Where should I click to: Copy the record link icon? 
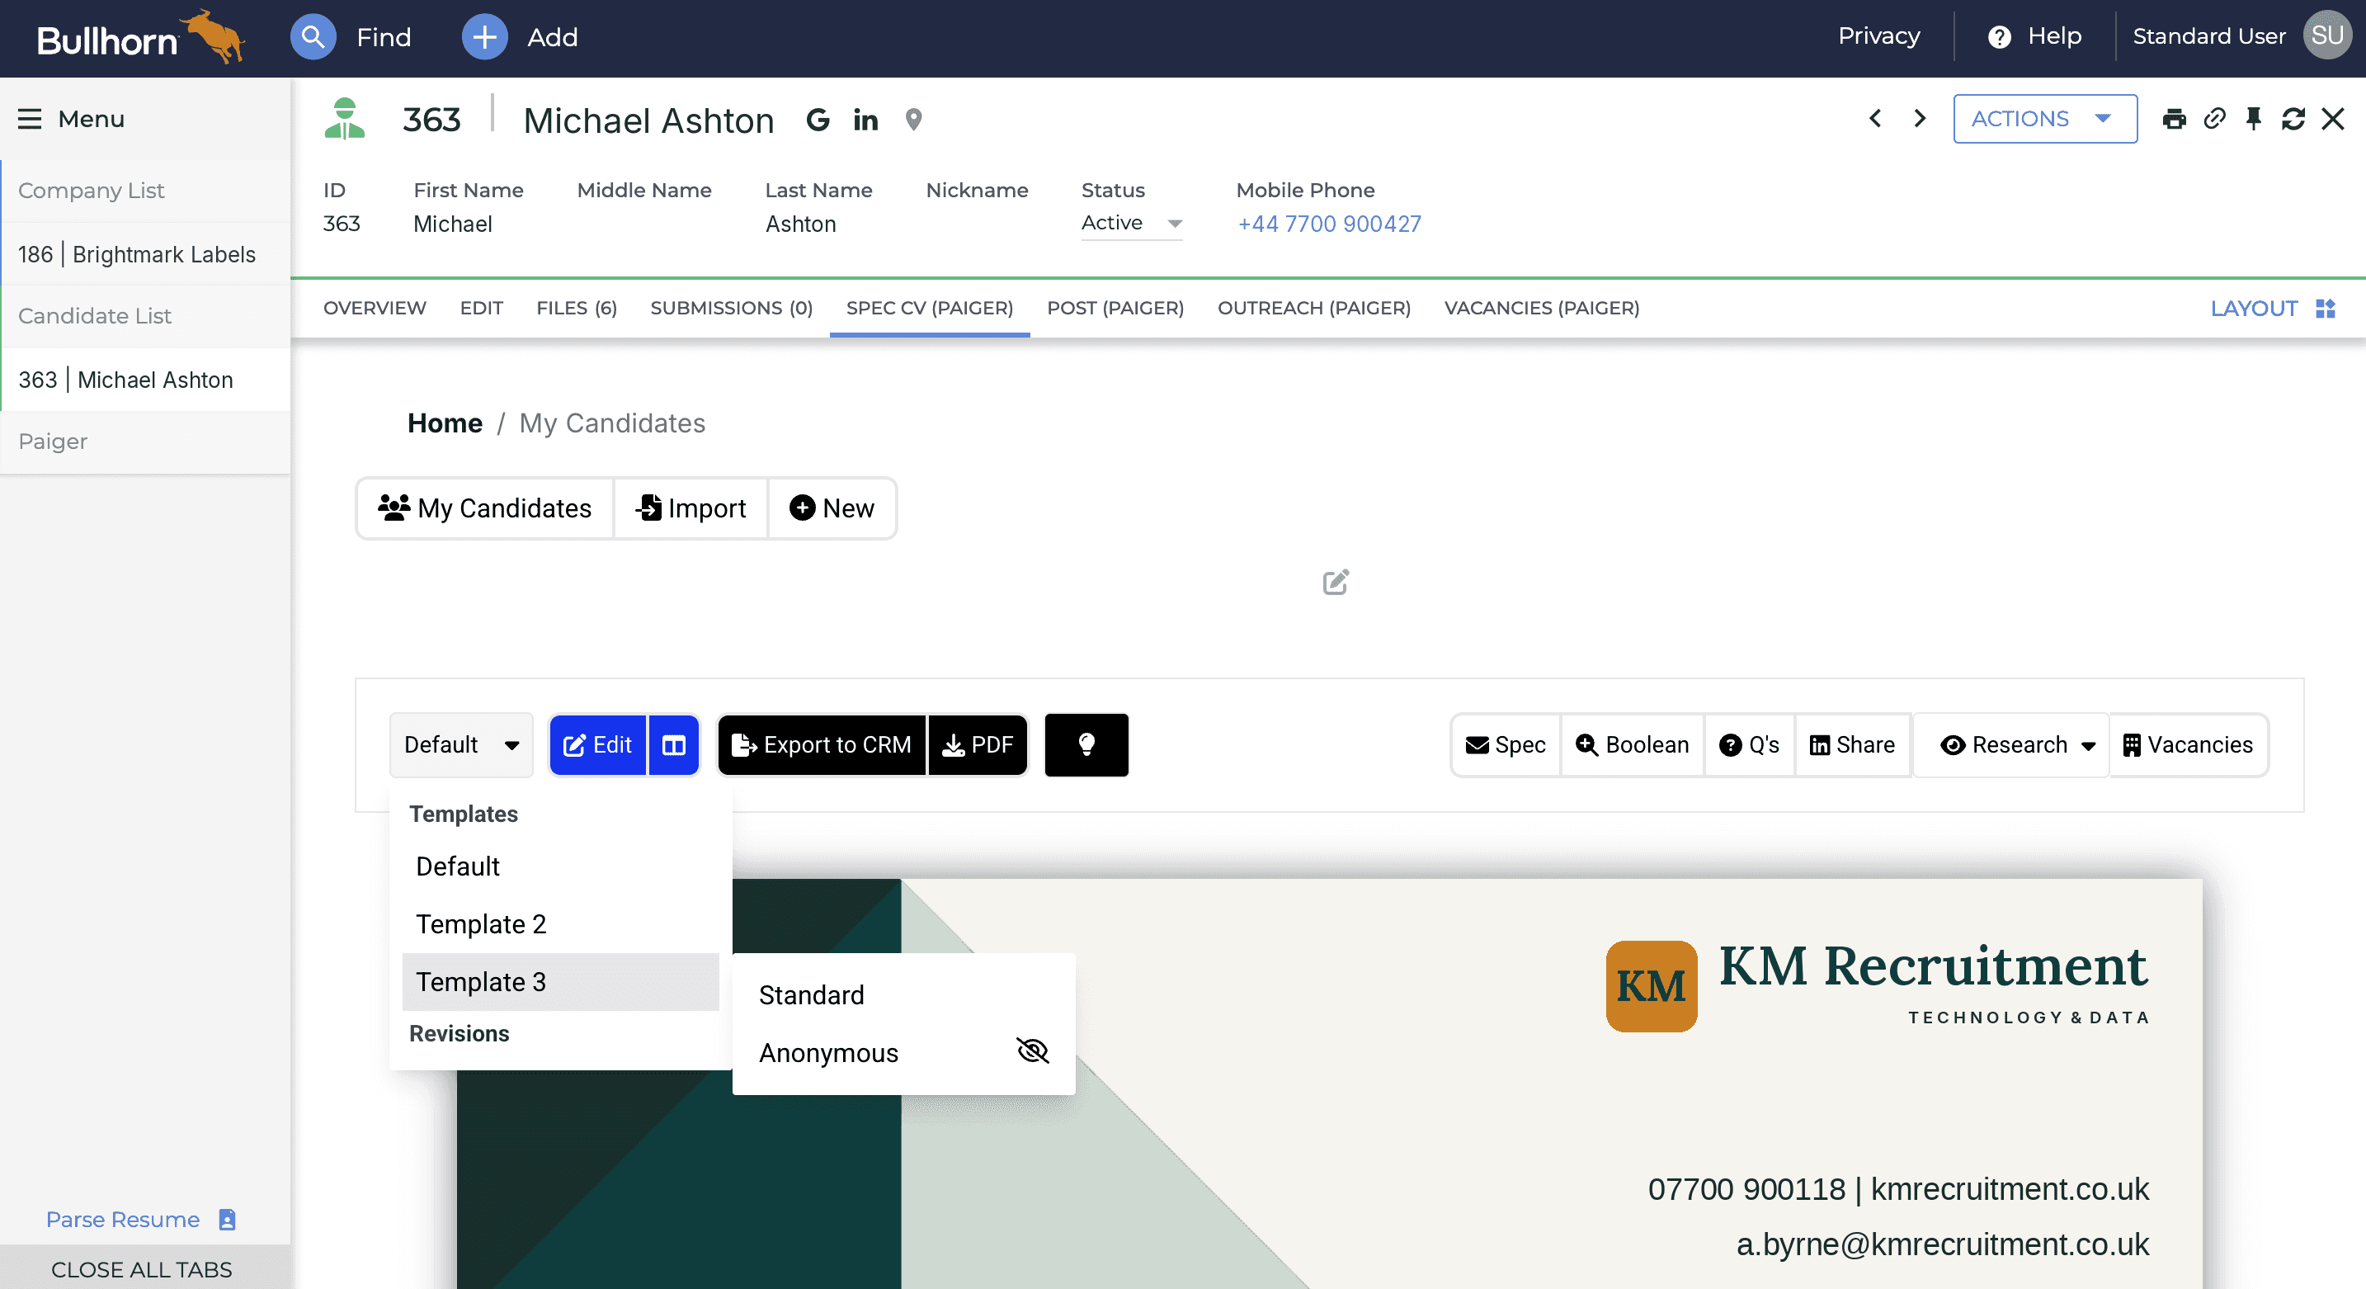[2214, 119]
